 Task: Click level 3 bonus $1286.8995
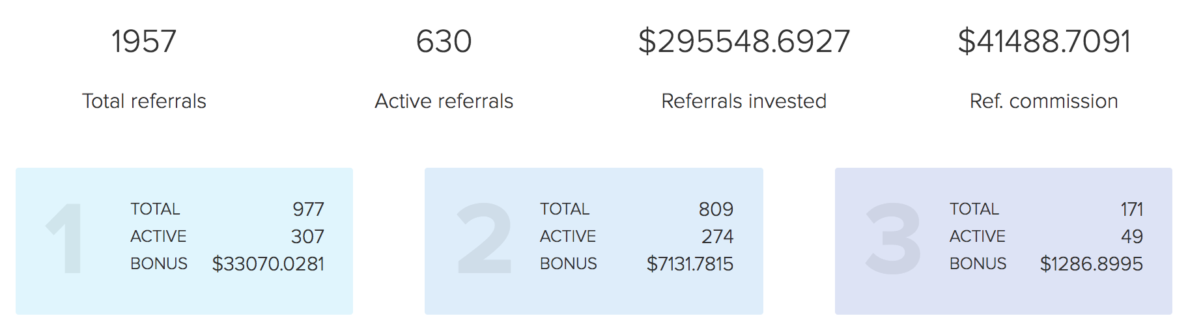coord(1092,263)
